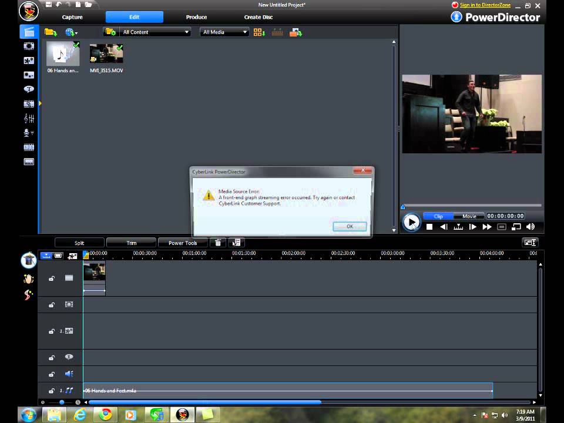Click OK in the error dialog
The height and width of the screenshot is (423, 564).
[x=350, y=226]
